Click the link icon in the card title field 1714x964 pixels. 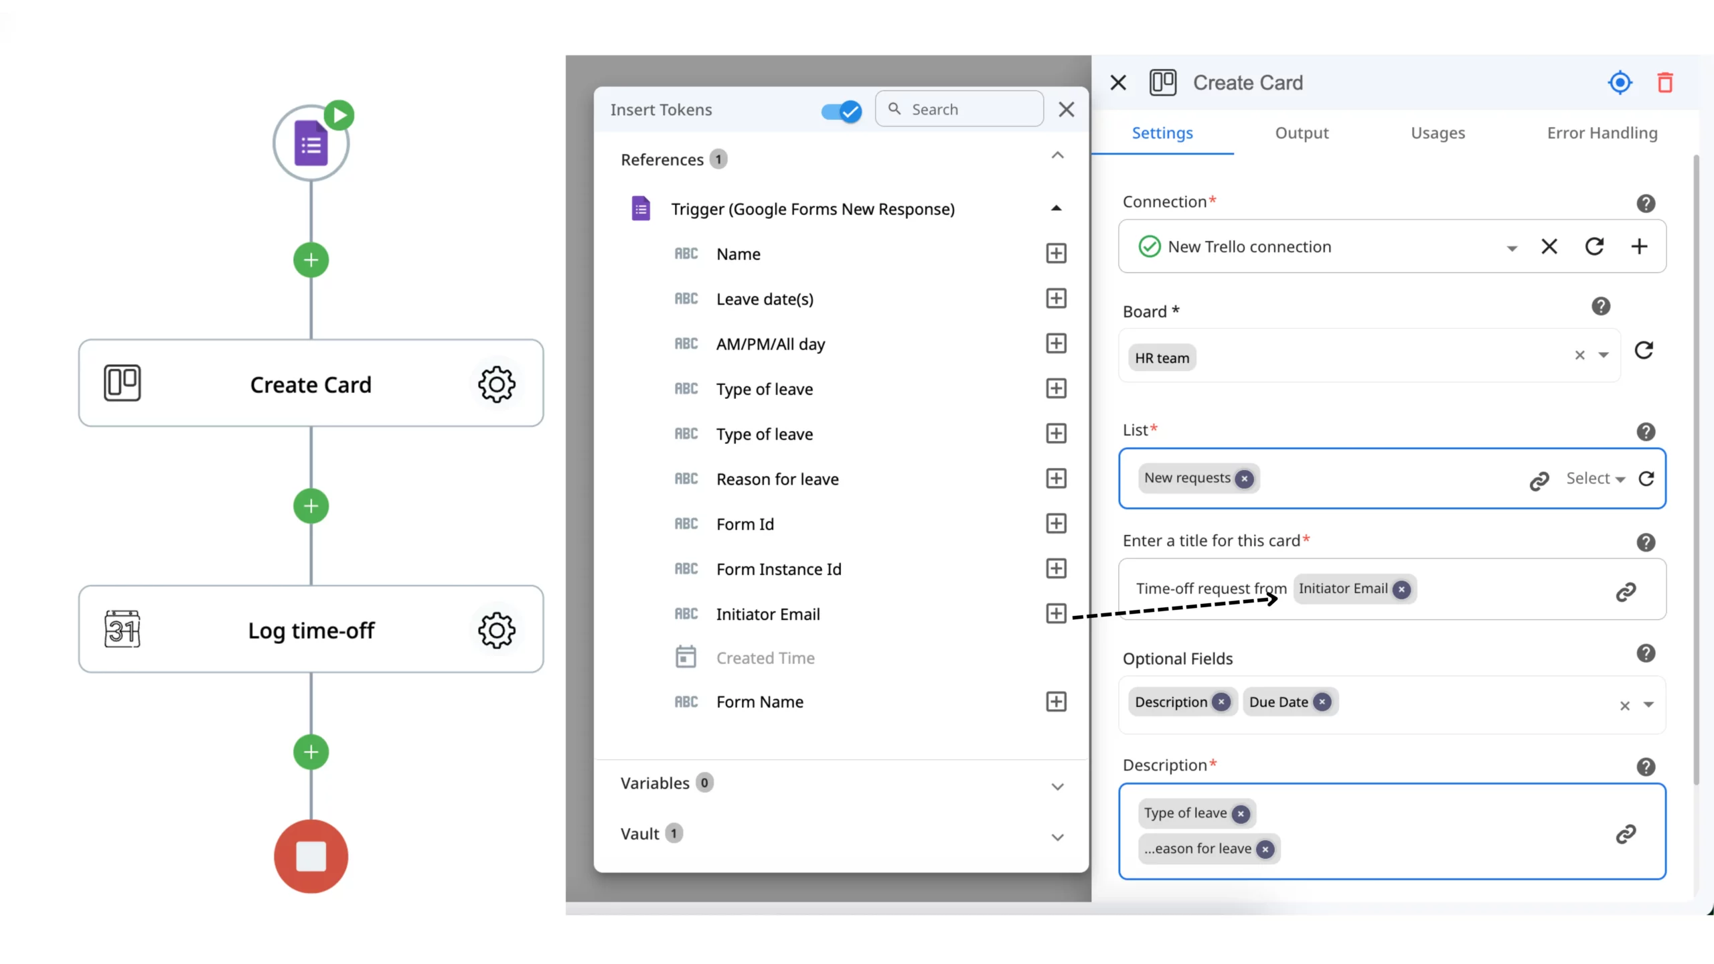pyautogui.click(x=1626, y=592)
